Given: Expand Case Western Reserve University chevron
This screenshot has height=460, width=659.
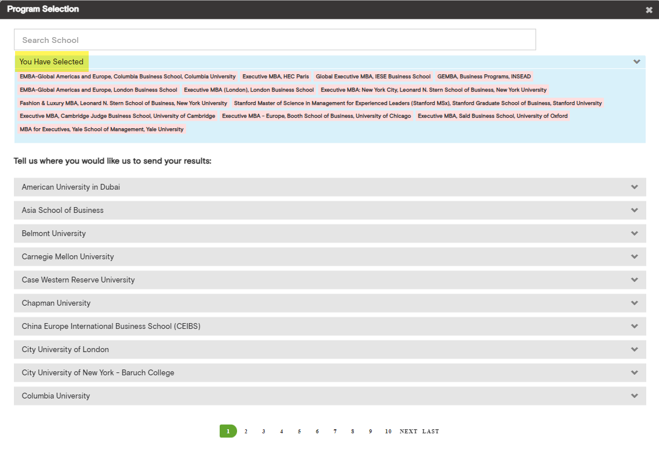Looking at the screenshot, I should [634, 280].
